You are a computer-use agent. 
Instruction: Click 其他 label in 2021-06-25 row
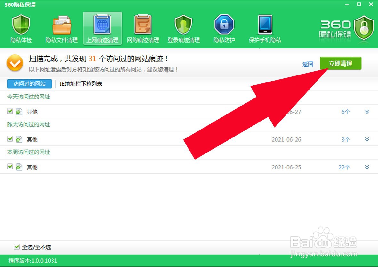(x=32, y=167)
